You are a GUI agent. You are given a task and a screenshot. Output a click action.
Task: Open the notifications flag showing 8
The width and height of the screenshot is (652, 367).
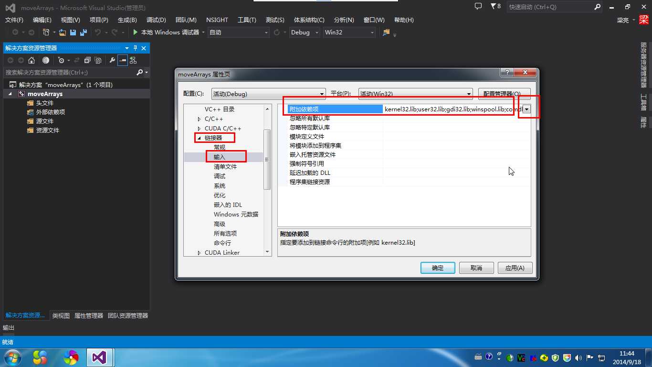pyautogui.click(x=495, y=7)
